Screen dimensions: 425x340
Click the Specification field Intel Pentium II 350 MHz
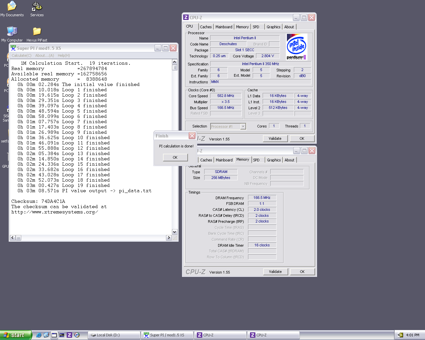[260, 64]
